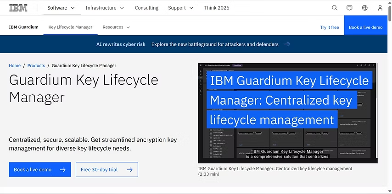Image resolution: width=392 pixels, height=194 pixels.
Task: Open the chat icon in header
Action: tap(349, 8)
